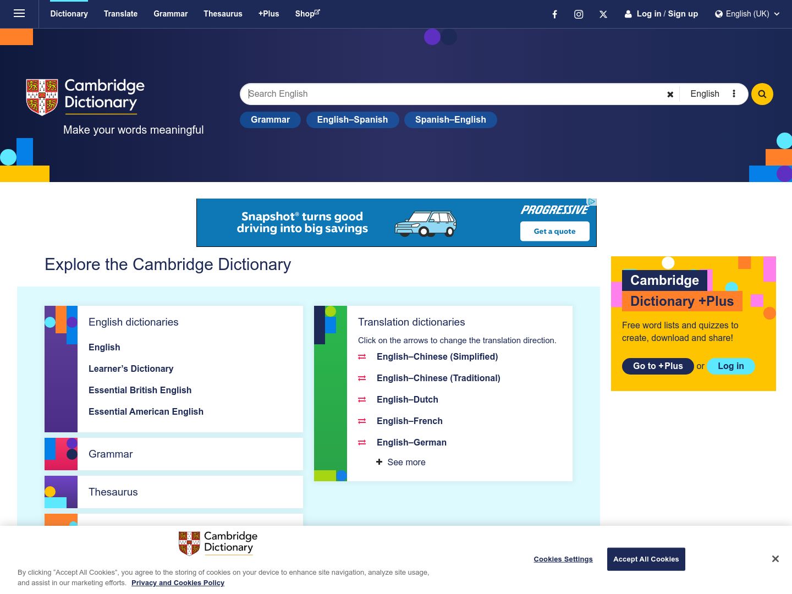Open the English (UK) language dropdown
Viewport: 792px width, 594px height.
[747, 14]
